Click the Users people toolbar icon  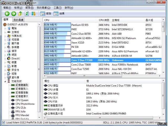tap(33, 14)
